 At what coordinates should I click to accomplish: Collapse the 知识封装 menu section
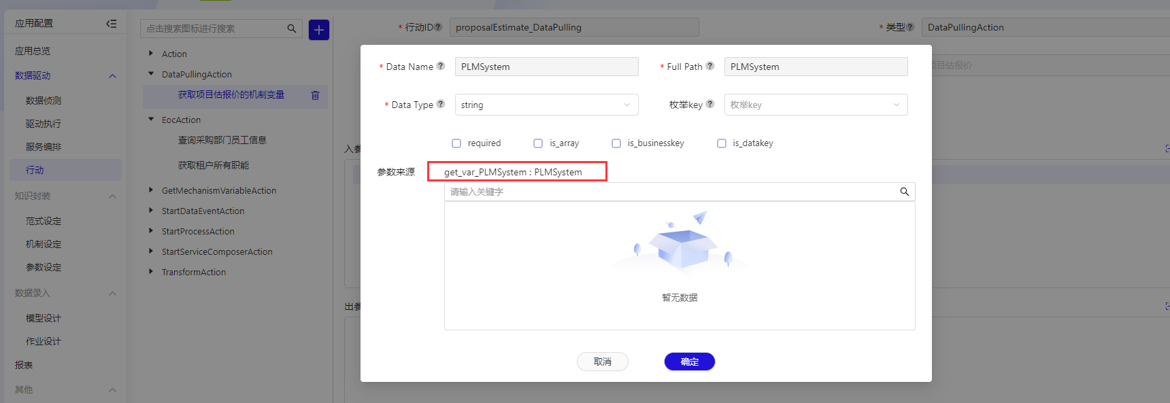click(x=113, y=196)
